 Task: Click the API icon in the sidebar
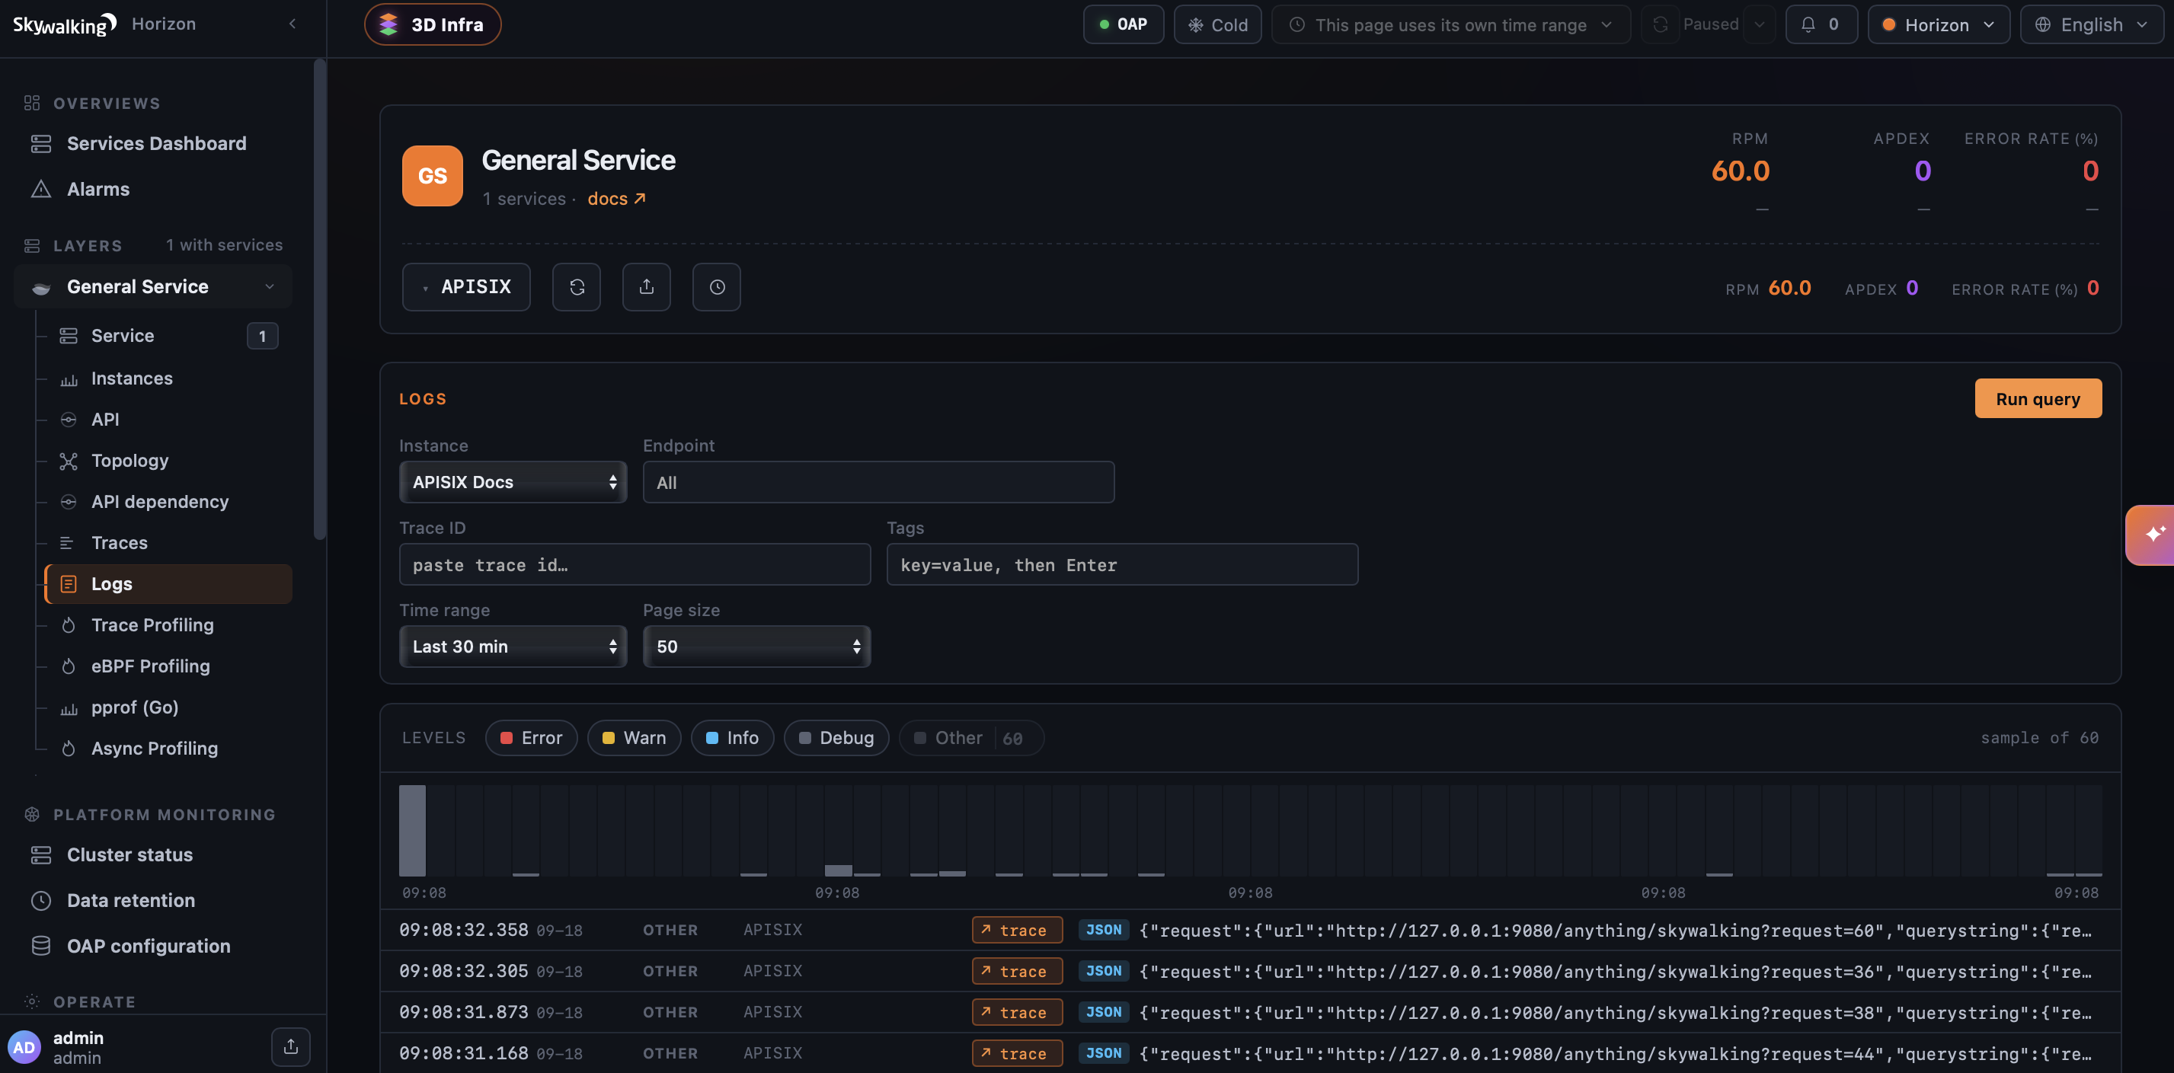pos(69,420)
